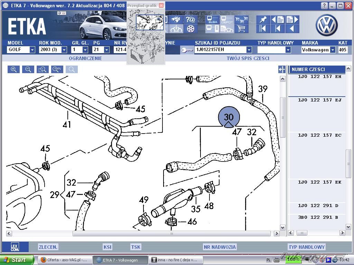Select the zoom-to-area magnifier tool
The height and width of the screenshot is (265, 354).
pyautogui.click(x=43, y=69)
